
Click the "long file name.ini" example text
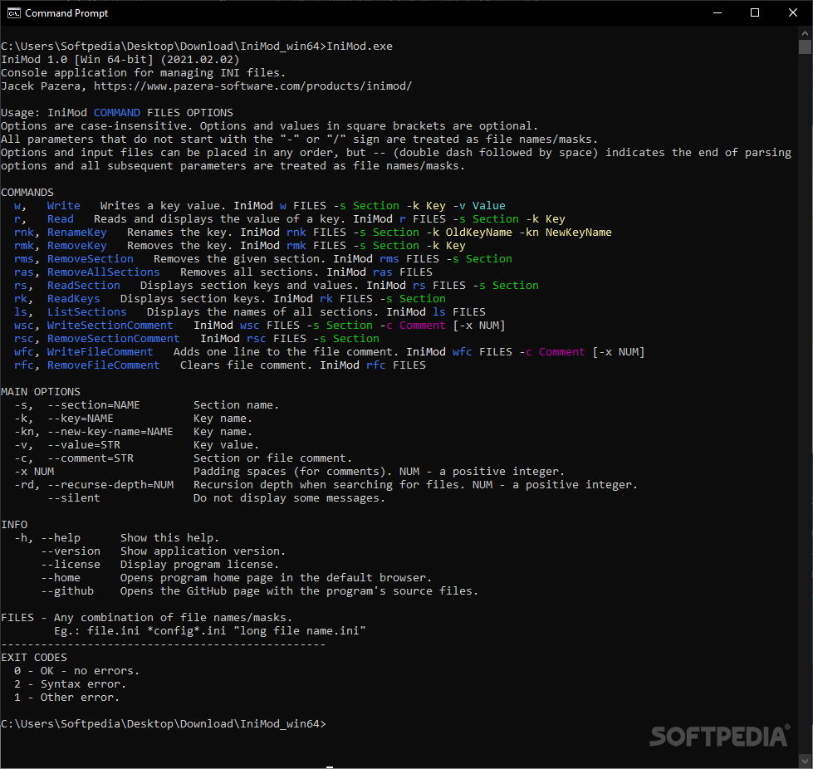coord(299,631)
